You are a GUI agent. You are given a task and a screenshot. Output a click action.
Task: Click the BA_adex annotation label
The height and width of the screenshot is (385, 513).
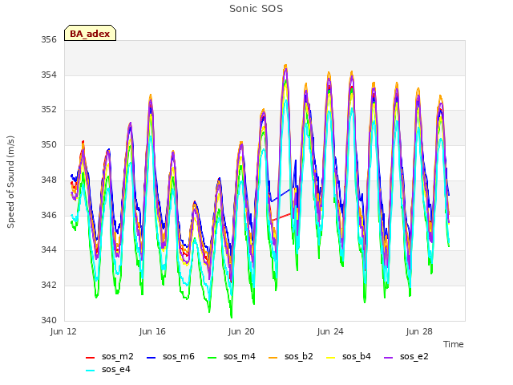click(x=90, y=33)
